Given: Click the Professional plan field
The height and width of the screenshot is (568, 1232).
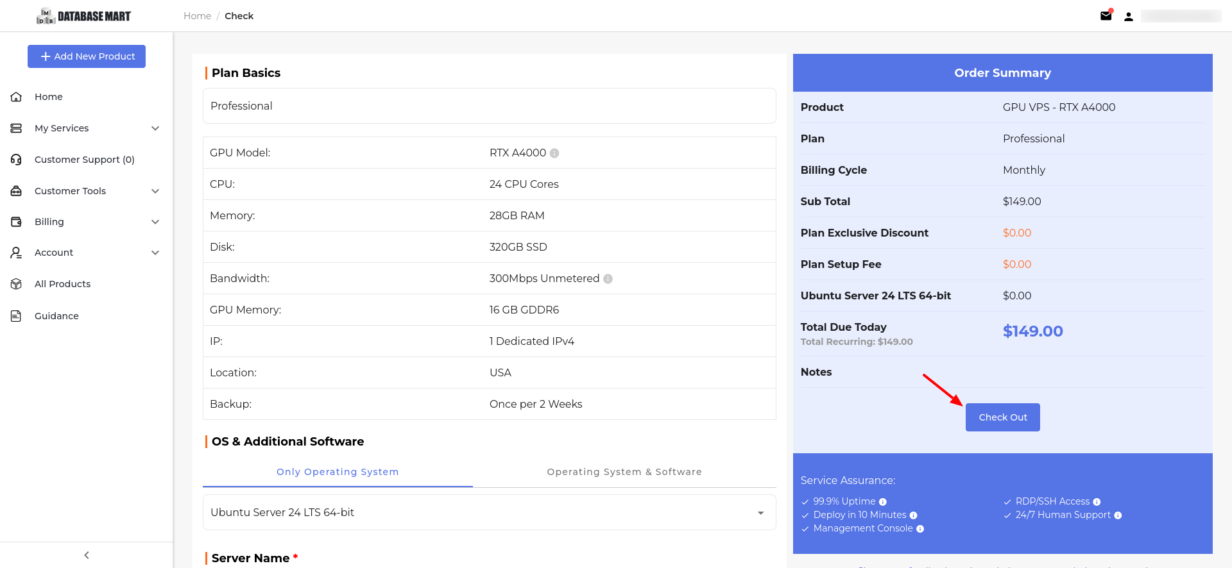Looking at the screenshot, I should (489, 106).
